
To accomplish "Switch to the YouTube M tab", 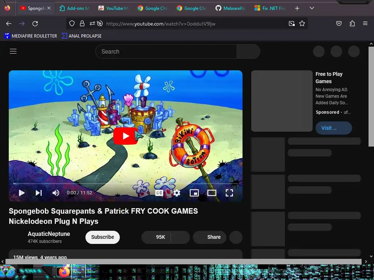I will pos(114,8).
